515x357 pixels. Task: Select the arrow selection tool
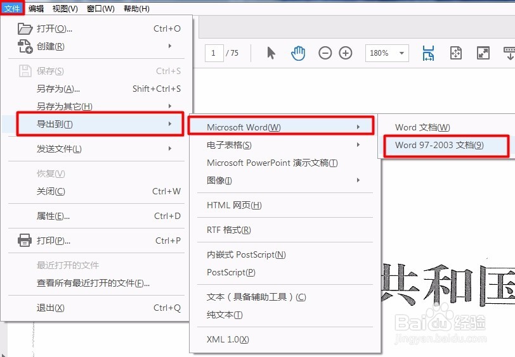[271, 53]
